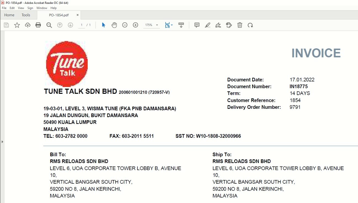Viewport: 358px width, 203px height.
Task: Close the PO-1854.pdf tab
Action: 78,15
